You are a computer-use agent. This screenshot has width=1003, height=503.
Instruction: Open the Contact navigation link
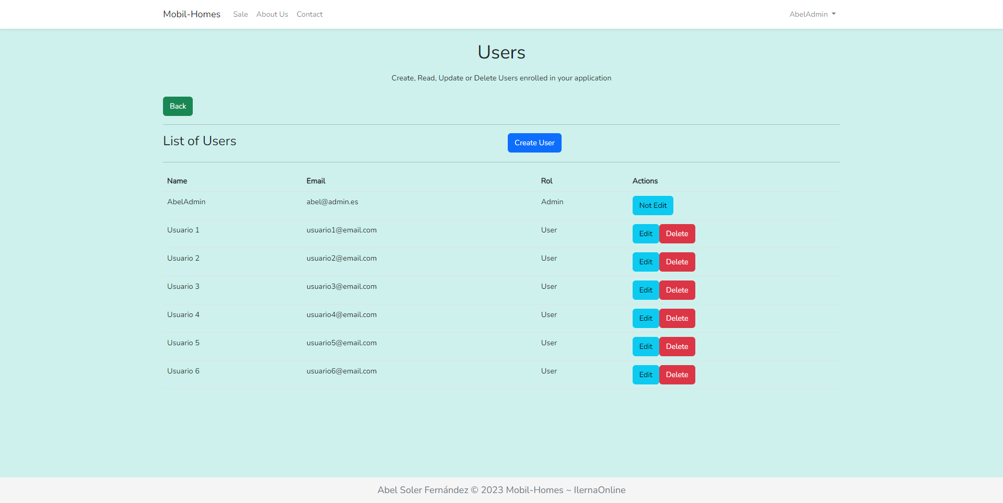click(x=309, y=14)
